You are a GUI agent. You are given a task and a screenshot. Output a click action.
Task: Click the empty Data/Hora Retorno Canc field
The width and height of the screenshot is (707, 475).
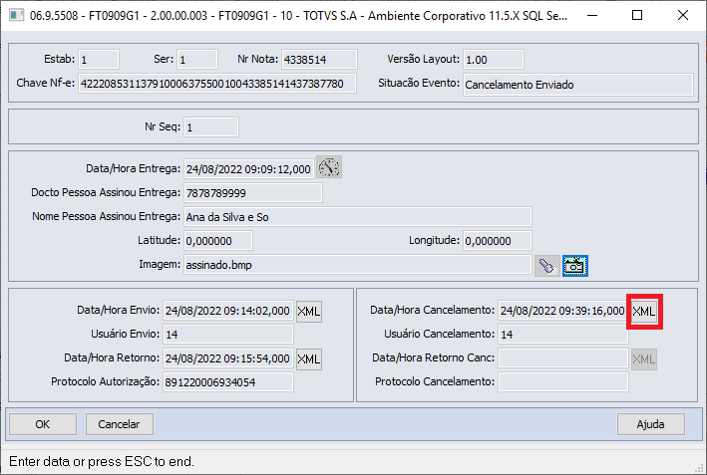[x=563, y=358]
